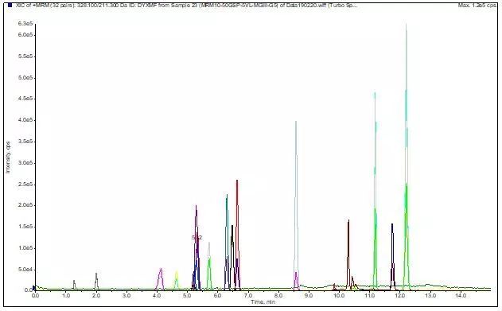Click the 6.0e5 tick on the intensity axis
Viewport: 502px width, 311px height.
[26, 34]
